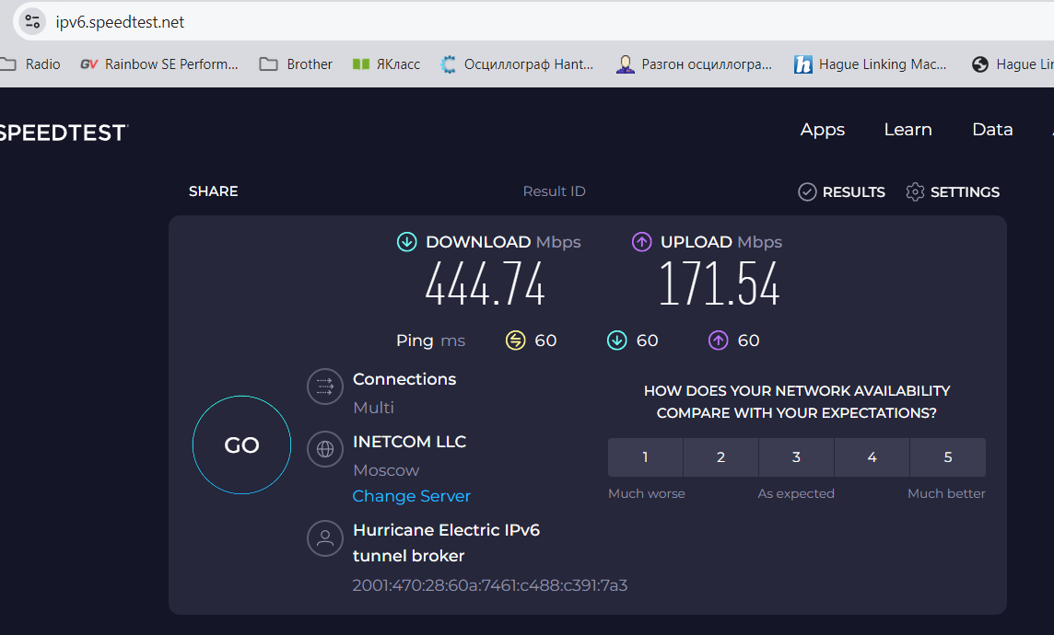Start the test with GO button
The height and width of the screenshot is (635, 1054).
pyautogui.click(x=242, y=445)
